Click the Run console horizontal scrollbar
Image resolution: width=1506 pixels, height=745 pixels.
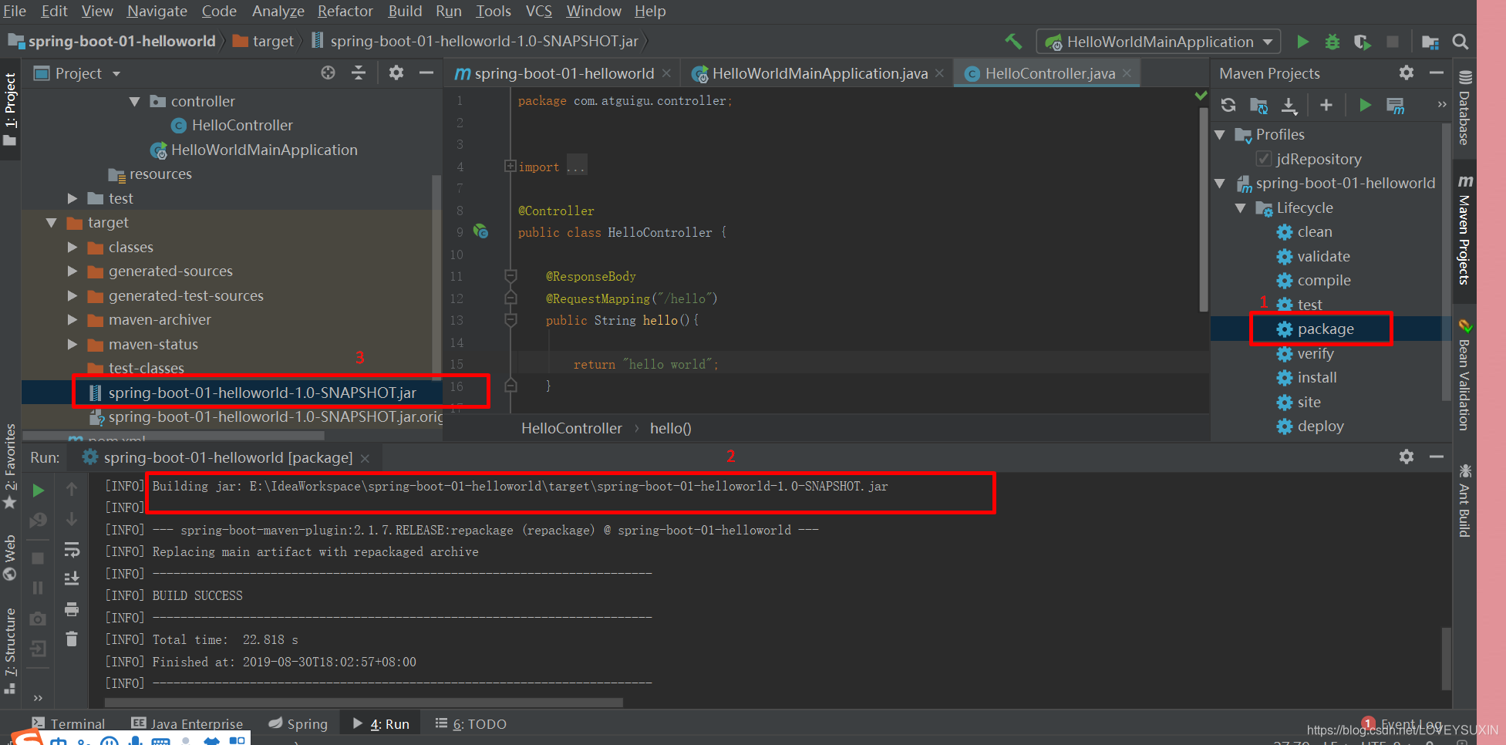364,703
